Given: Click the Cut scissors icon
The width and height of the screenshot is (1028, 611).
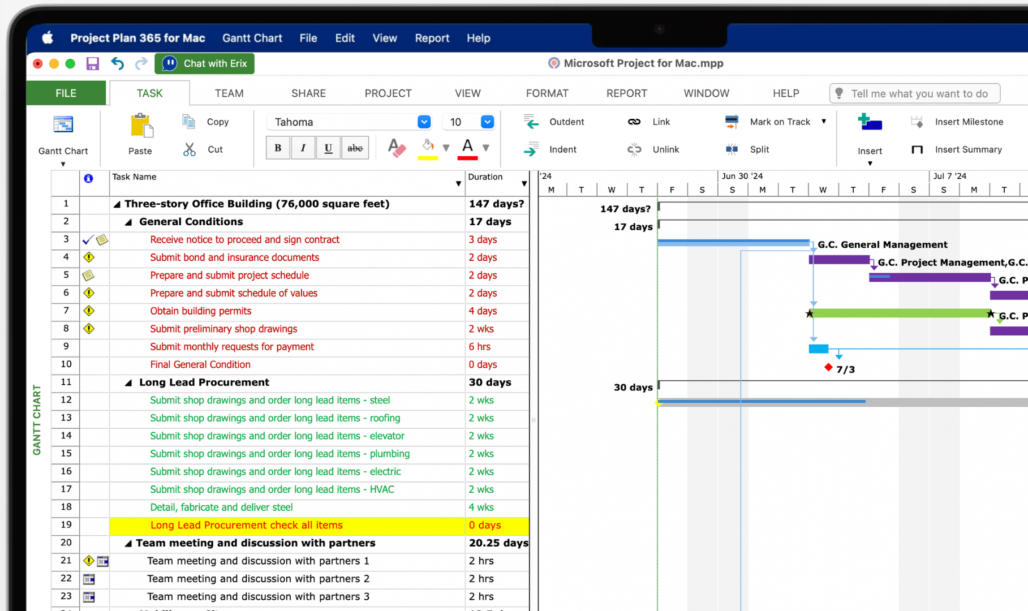Looking at the screenshot, I should [190, 149].
